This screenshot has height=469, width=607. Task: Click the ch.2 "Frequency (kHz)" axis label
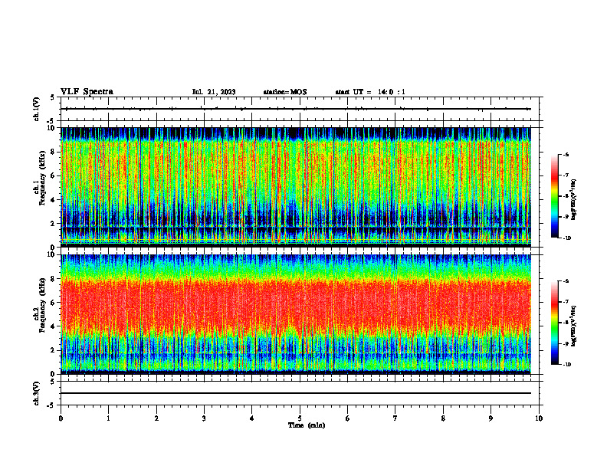click(x=41, y=305)
